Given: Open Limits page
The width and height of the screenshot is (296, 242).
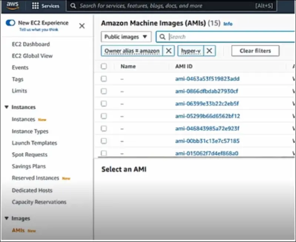Looking at the screenshot, I should coord(19,91).
